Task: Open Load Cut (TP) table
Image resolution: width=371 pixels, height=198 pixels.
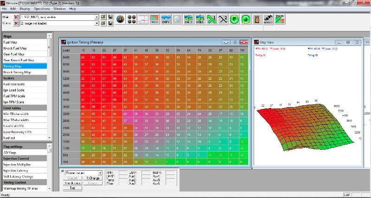Action: coord(25,126)
